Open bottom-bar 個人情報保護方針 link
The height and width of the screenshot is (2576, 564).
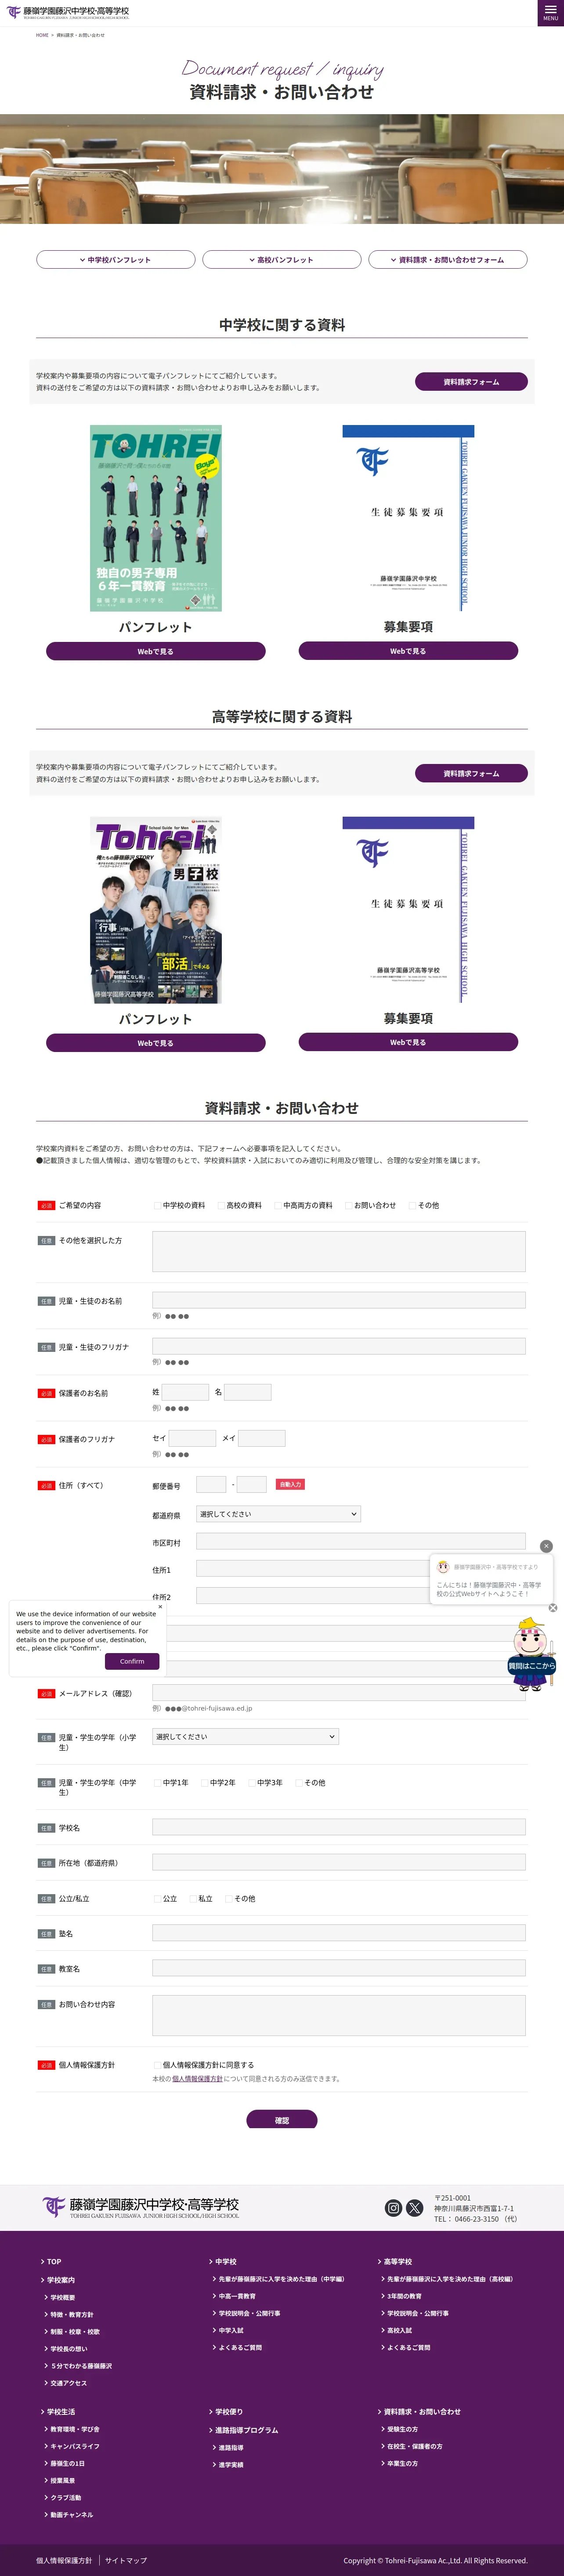(64, 2560)
